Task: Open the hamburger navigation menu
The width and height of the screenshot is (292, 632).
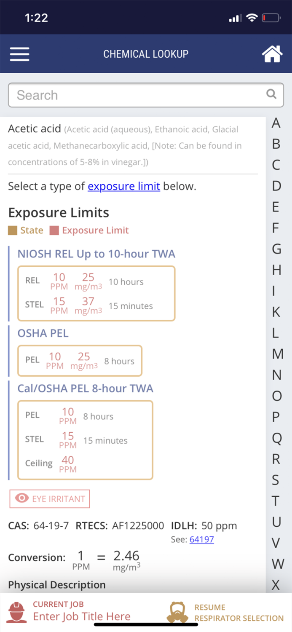Action: (19, 54)
